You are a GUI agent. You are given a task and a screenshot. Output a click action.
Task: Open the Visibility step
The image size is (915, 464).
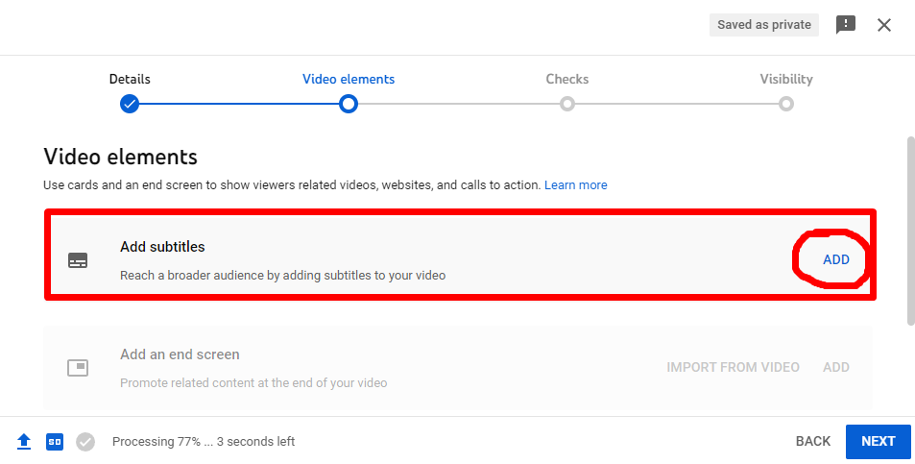point(786,79)
